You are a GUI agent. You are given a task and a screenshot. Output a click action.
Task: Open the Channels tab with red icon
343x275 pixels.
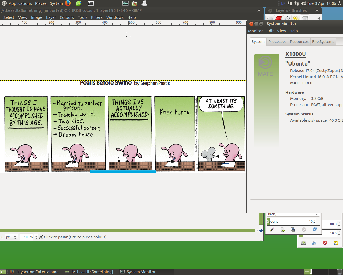[279, 18]
